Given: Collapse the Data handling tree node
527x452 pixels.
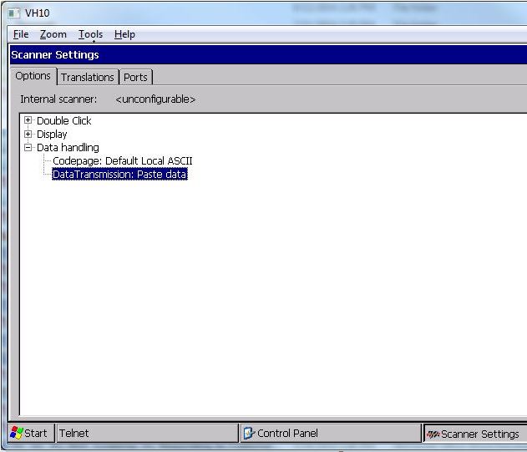Looking at the screenshot, I should (28, 147).
